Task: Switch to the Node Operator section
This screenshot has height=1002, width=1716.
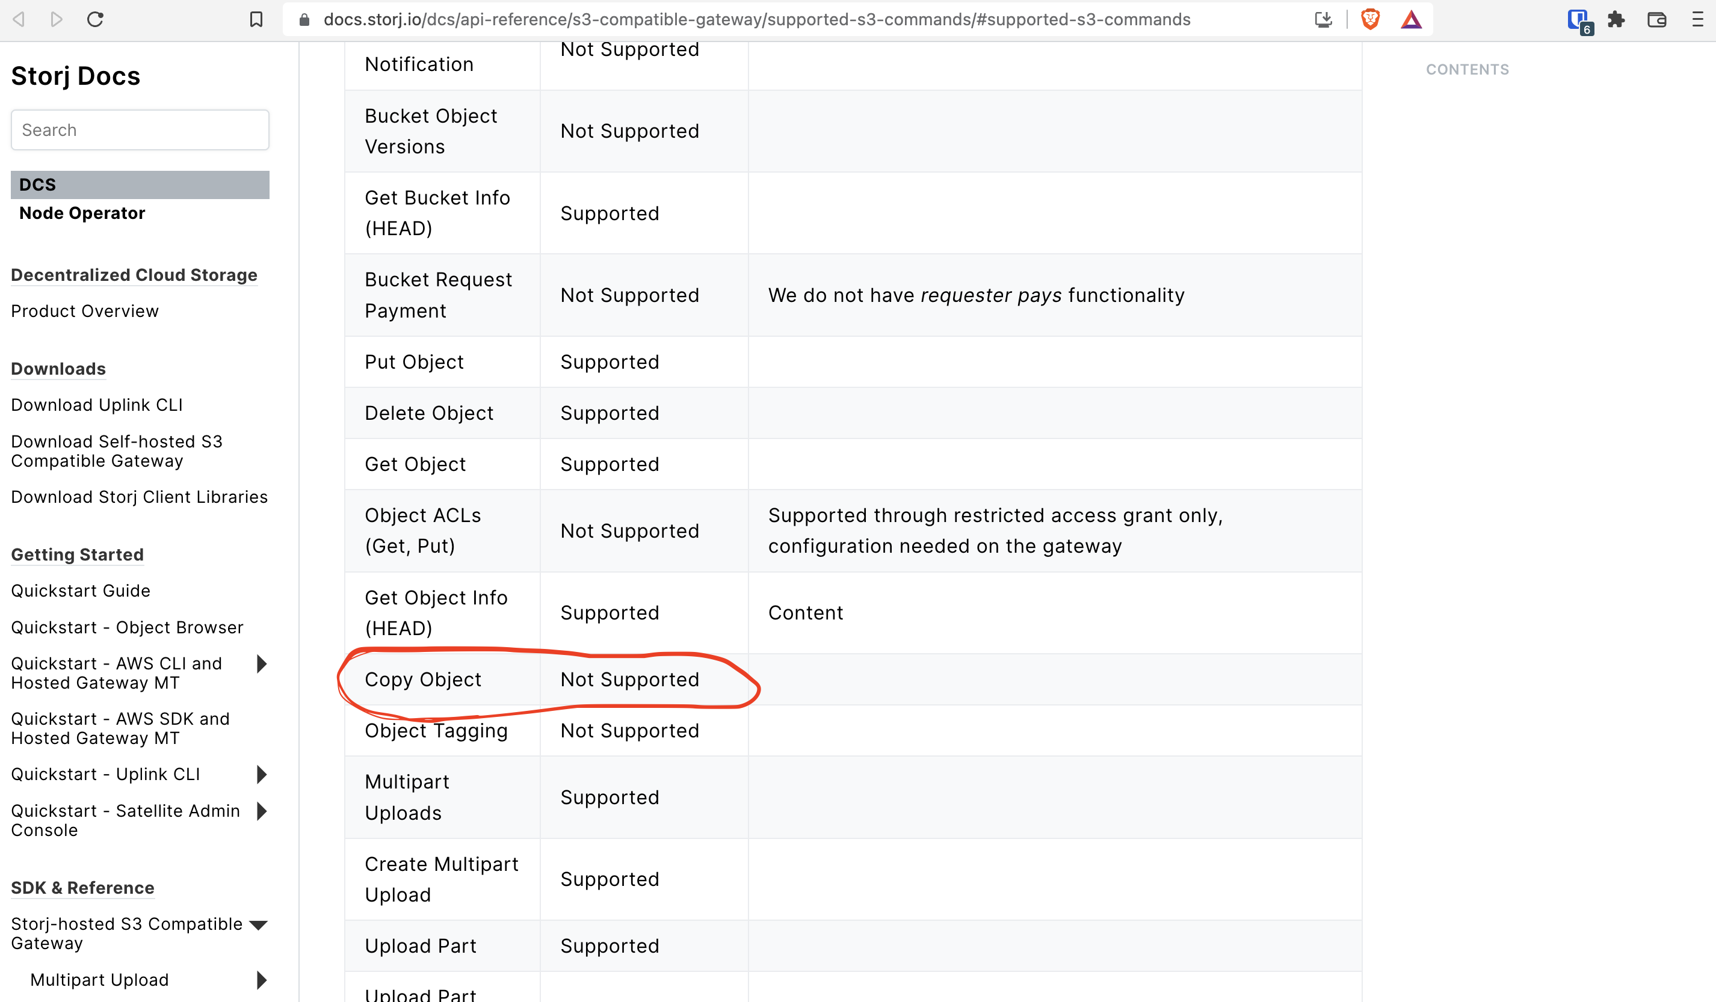Action: point(82,212)
